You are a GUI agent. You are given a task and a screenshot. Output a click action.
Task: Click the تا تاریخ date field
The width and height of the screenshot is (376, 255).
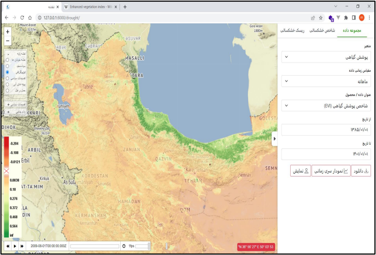tap(326, 154)
